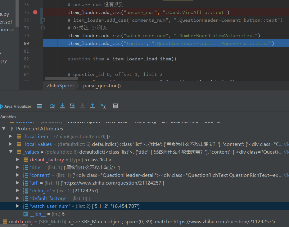
Task: Click the _local_item field icon
Action: 19,136
